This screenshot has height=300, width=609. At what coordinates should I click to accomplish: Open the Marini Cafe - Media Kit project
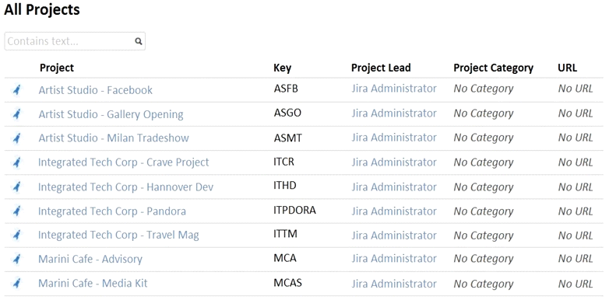93,284
